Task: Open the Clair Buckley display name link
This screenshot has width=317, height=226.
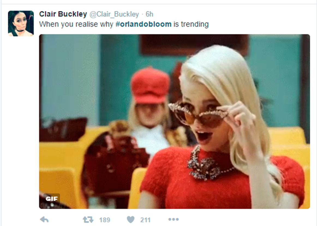Action: 63,14
